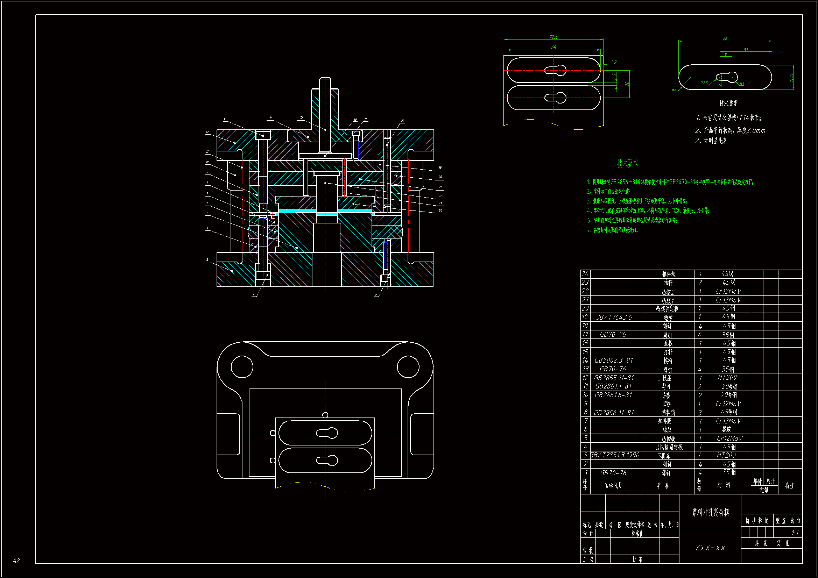Viewport: 818px width, 578px height.
Task: Select the top-left guide hole circle in plan view
Action: pyautogui.click(x=242, y=366)
